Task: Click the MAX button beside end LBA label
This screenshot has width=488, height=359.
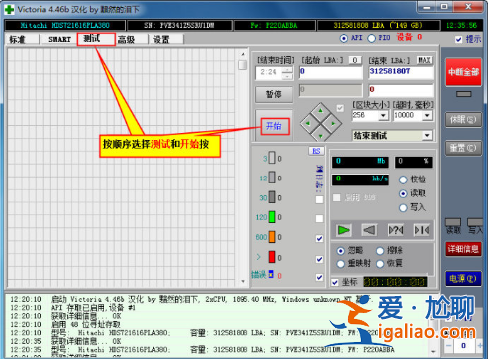Action: tap(424, 60)
